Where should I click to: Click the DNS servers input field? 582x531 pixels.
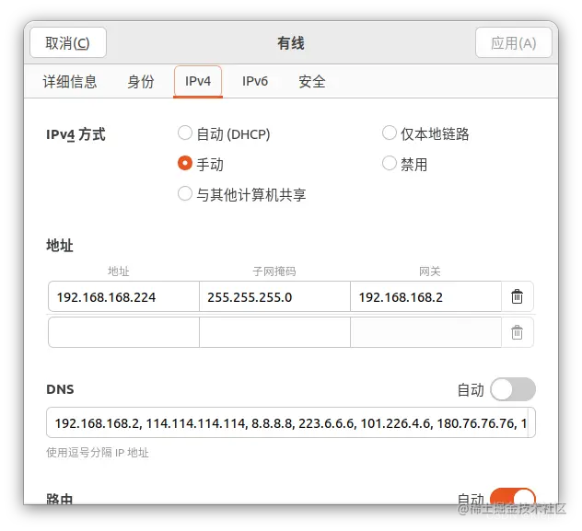coord(291,422)
